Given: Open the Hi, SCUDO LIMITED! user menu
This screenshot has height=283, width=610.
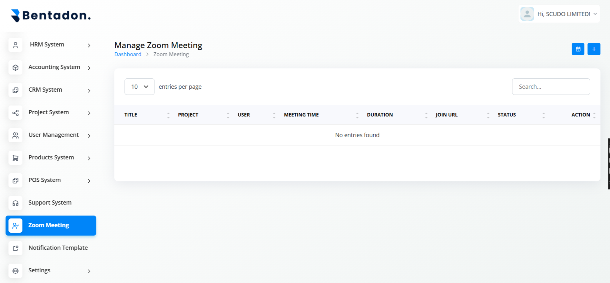Looking at the screenshot, I should (x=559, y=14).
